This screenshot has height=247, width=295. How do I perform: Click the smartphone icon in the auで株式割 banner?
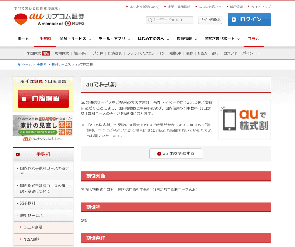230,120
